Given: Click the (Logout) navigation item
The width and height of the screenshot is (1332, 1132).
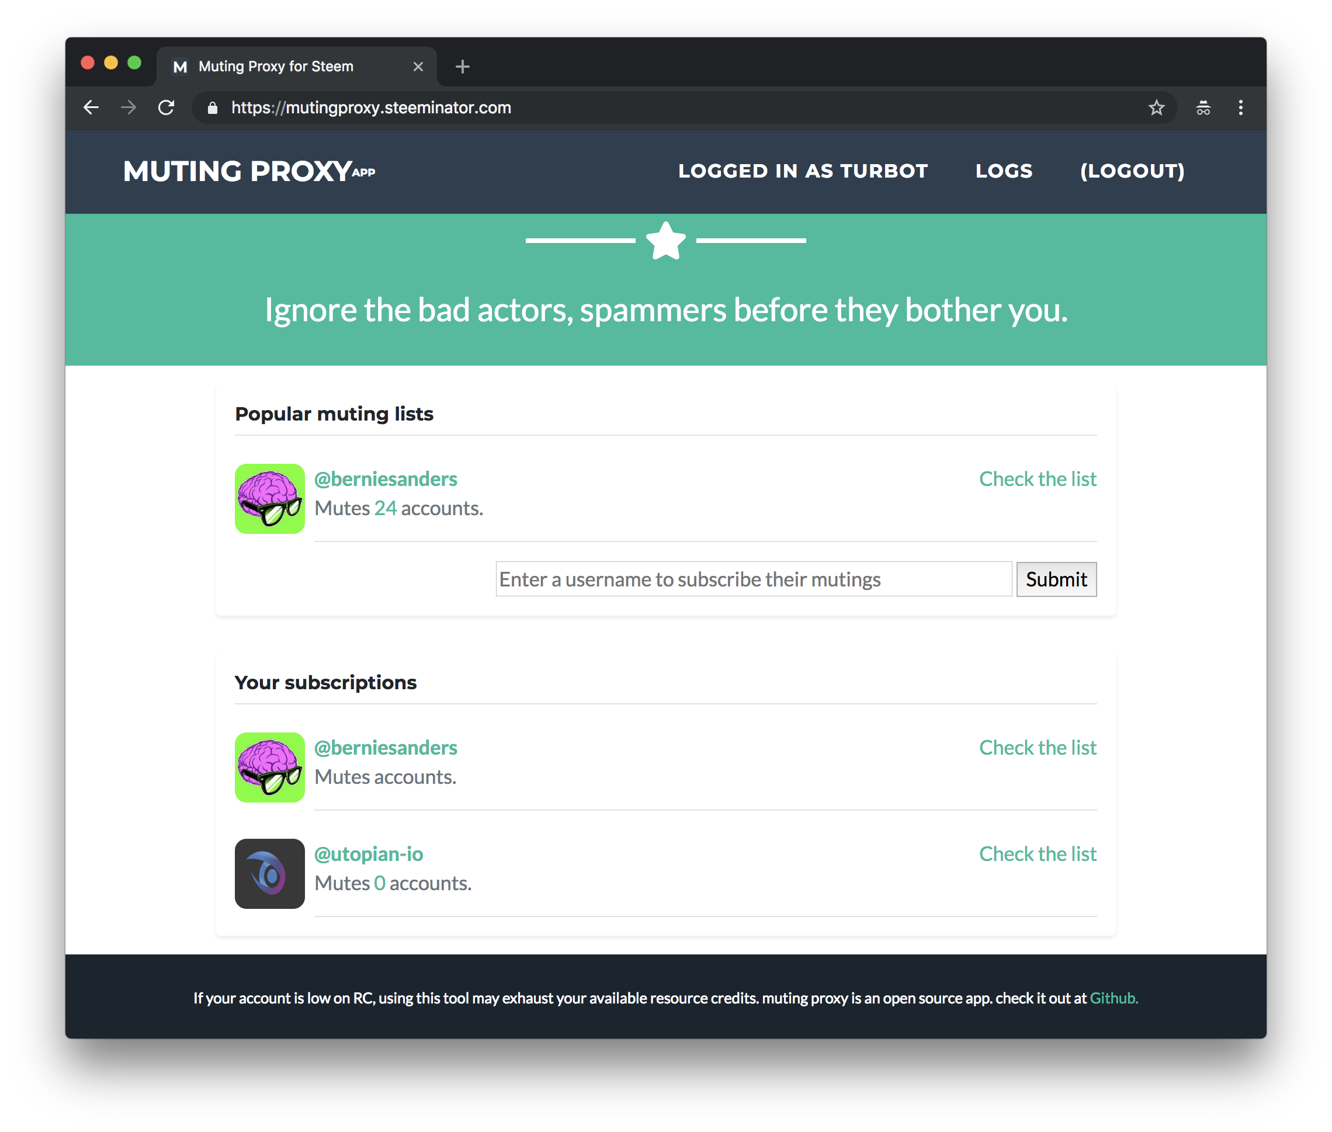Looking at the screenshot, I should pyautogui.click(x=1132, y=171).
